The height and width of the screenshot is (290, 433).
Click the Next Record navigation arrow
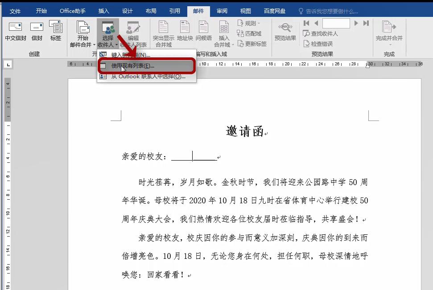pyautogui.click(x=357, y=23)
